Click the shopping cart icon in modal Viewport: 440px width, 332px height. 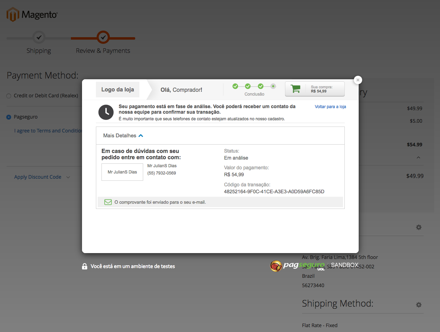(x=295, y=89)
